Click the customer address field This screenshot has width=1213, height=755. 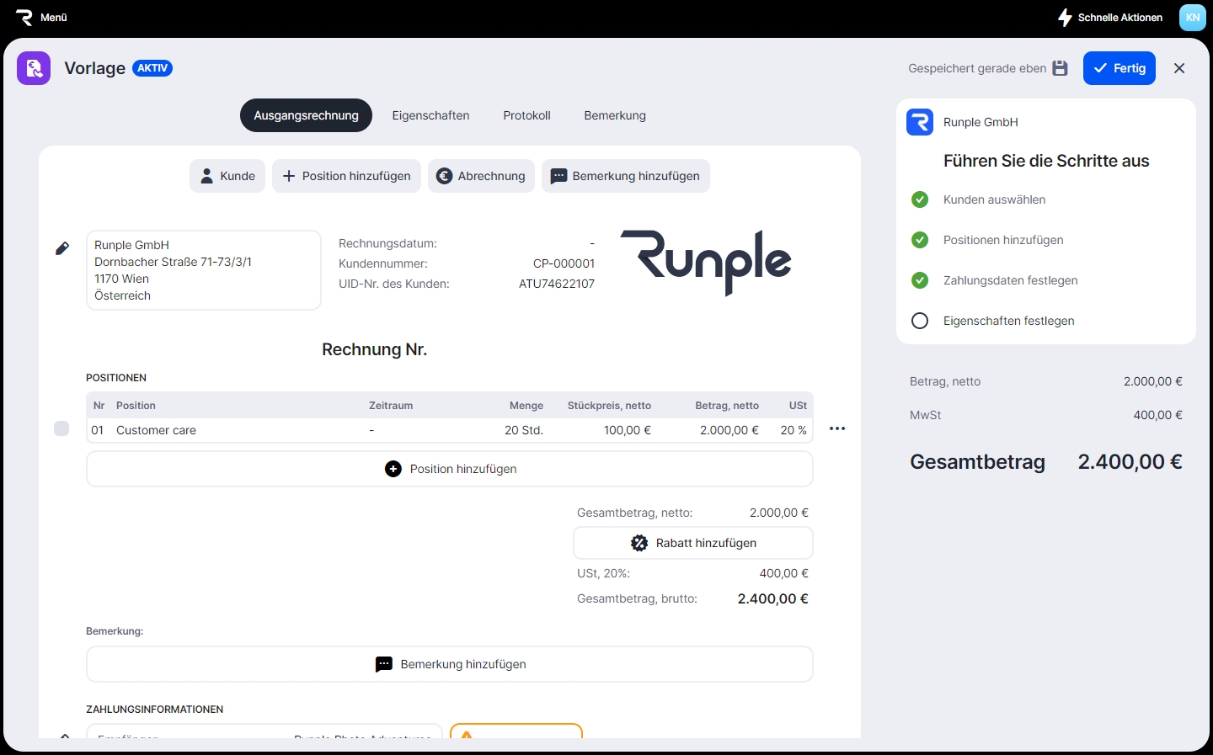[x=204, y=270]
